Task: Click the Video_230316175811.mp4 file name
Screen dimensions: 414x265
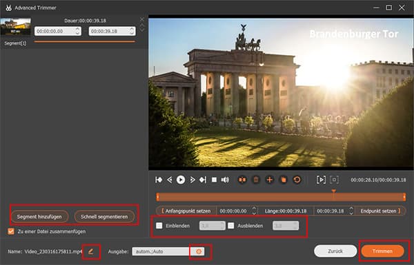Action: pos(53,251)
